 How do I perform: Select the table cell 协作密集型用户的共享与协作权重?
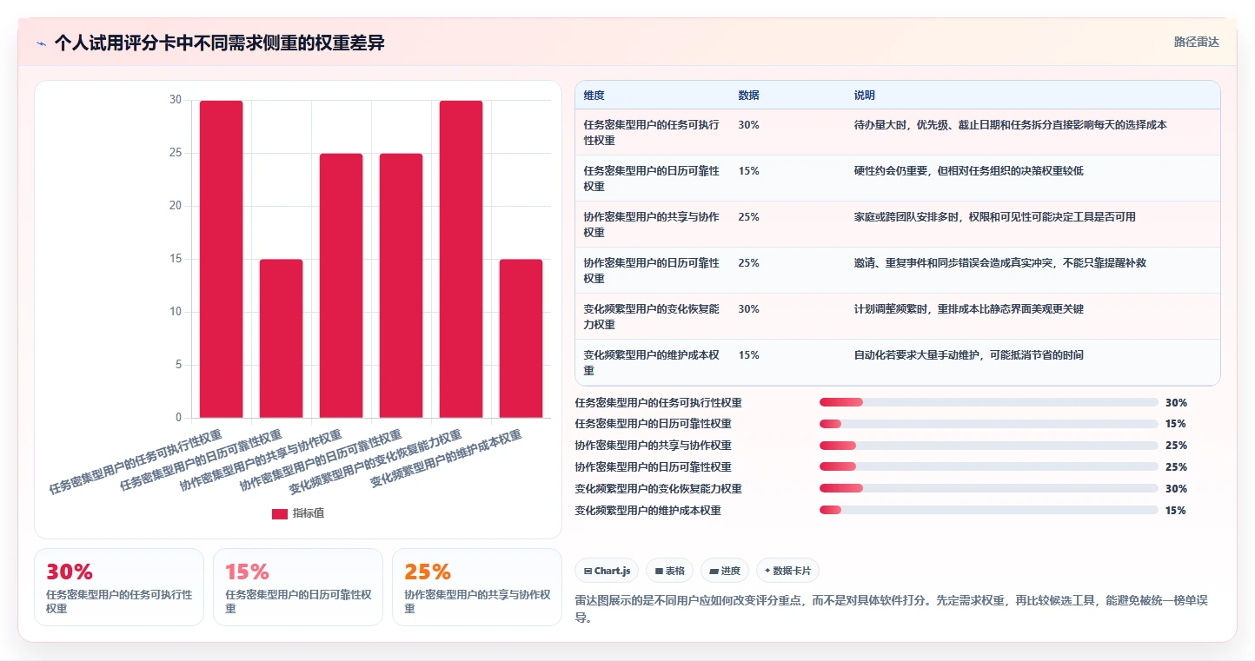[x=652, y=224]
